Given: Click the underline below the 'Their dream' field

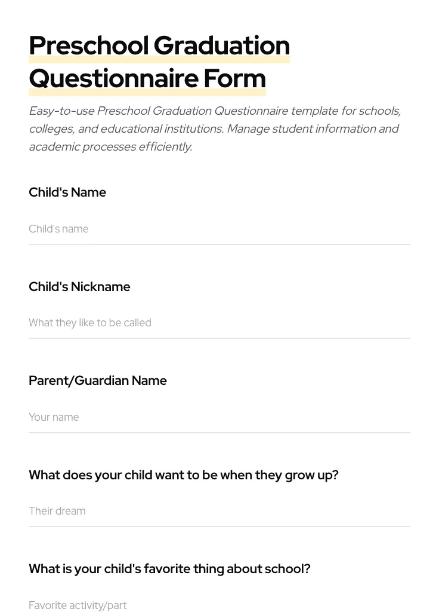Looking at the screenshot, I should tap(219, 527).
